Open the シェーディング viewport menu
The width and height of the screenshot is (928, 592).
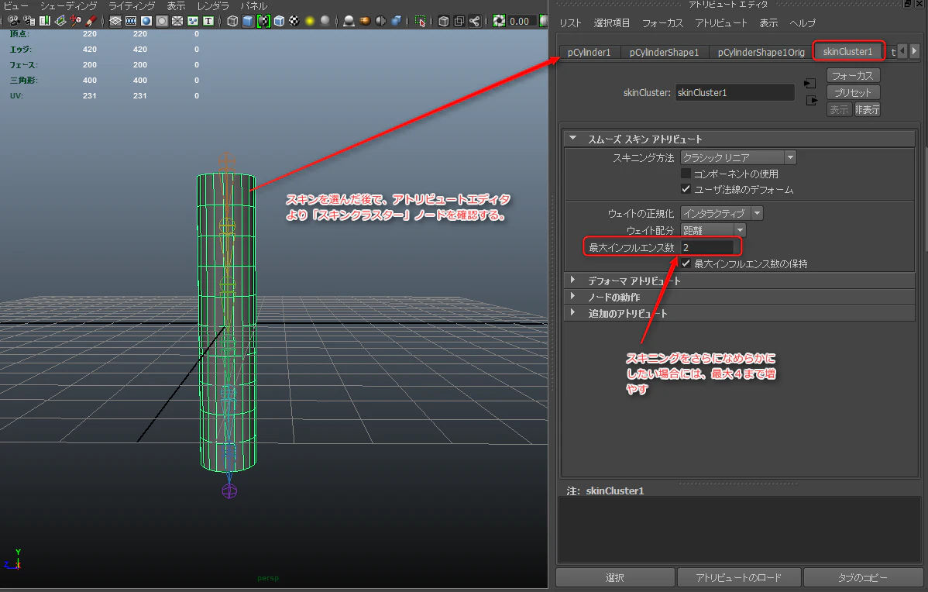tap(69, 6)
